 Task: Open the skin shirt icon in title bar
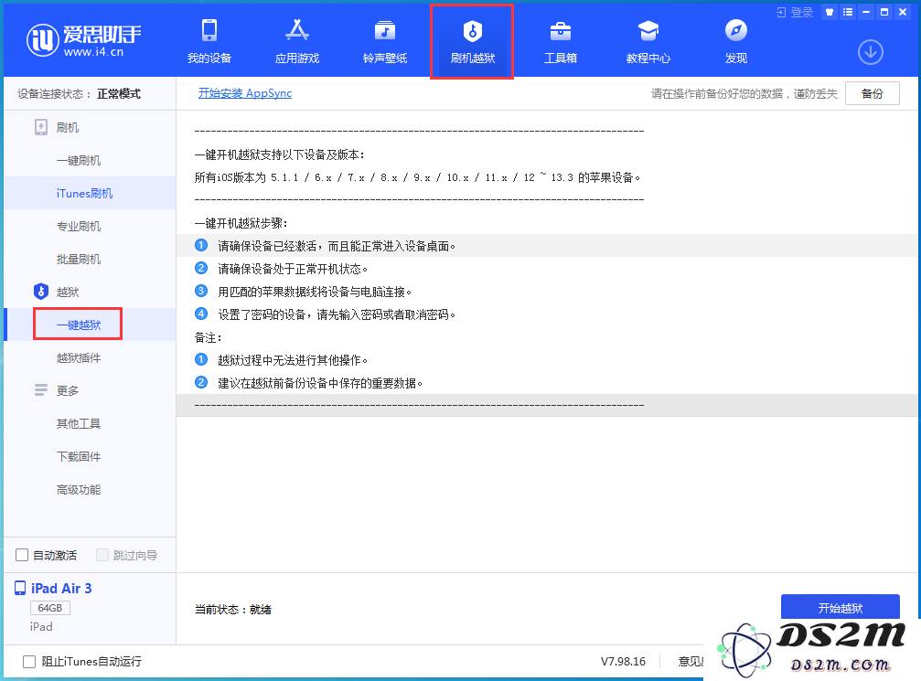click(x=830, y=12)
